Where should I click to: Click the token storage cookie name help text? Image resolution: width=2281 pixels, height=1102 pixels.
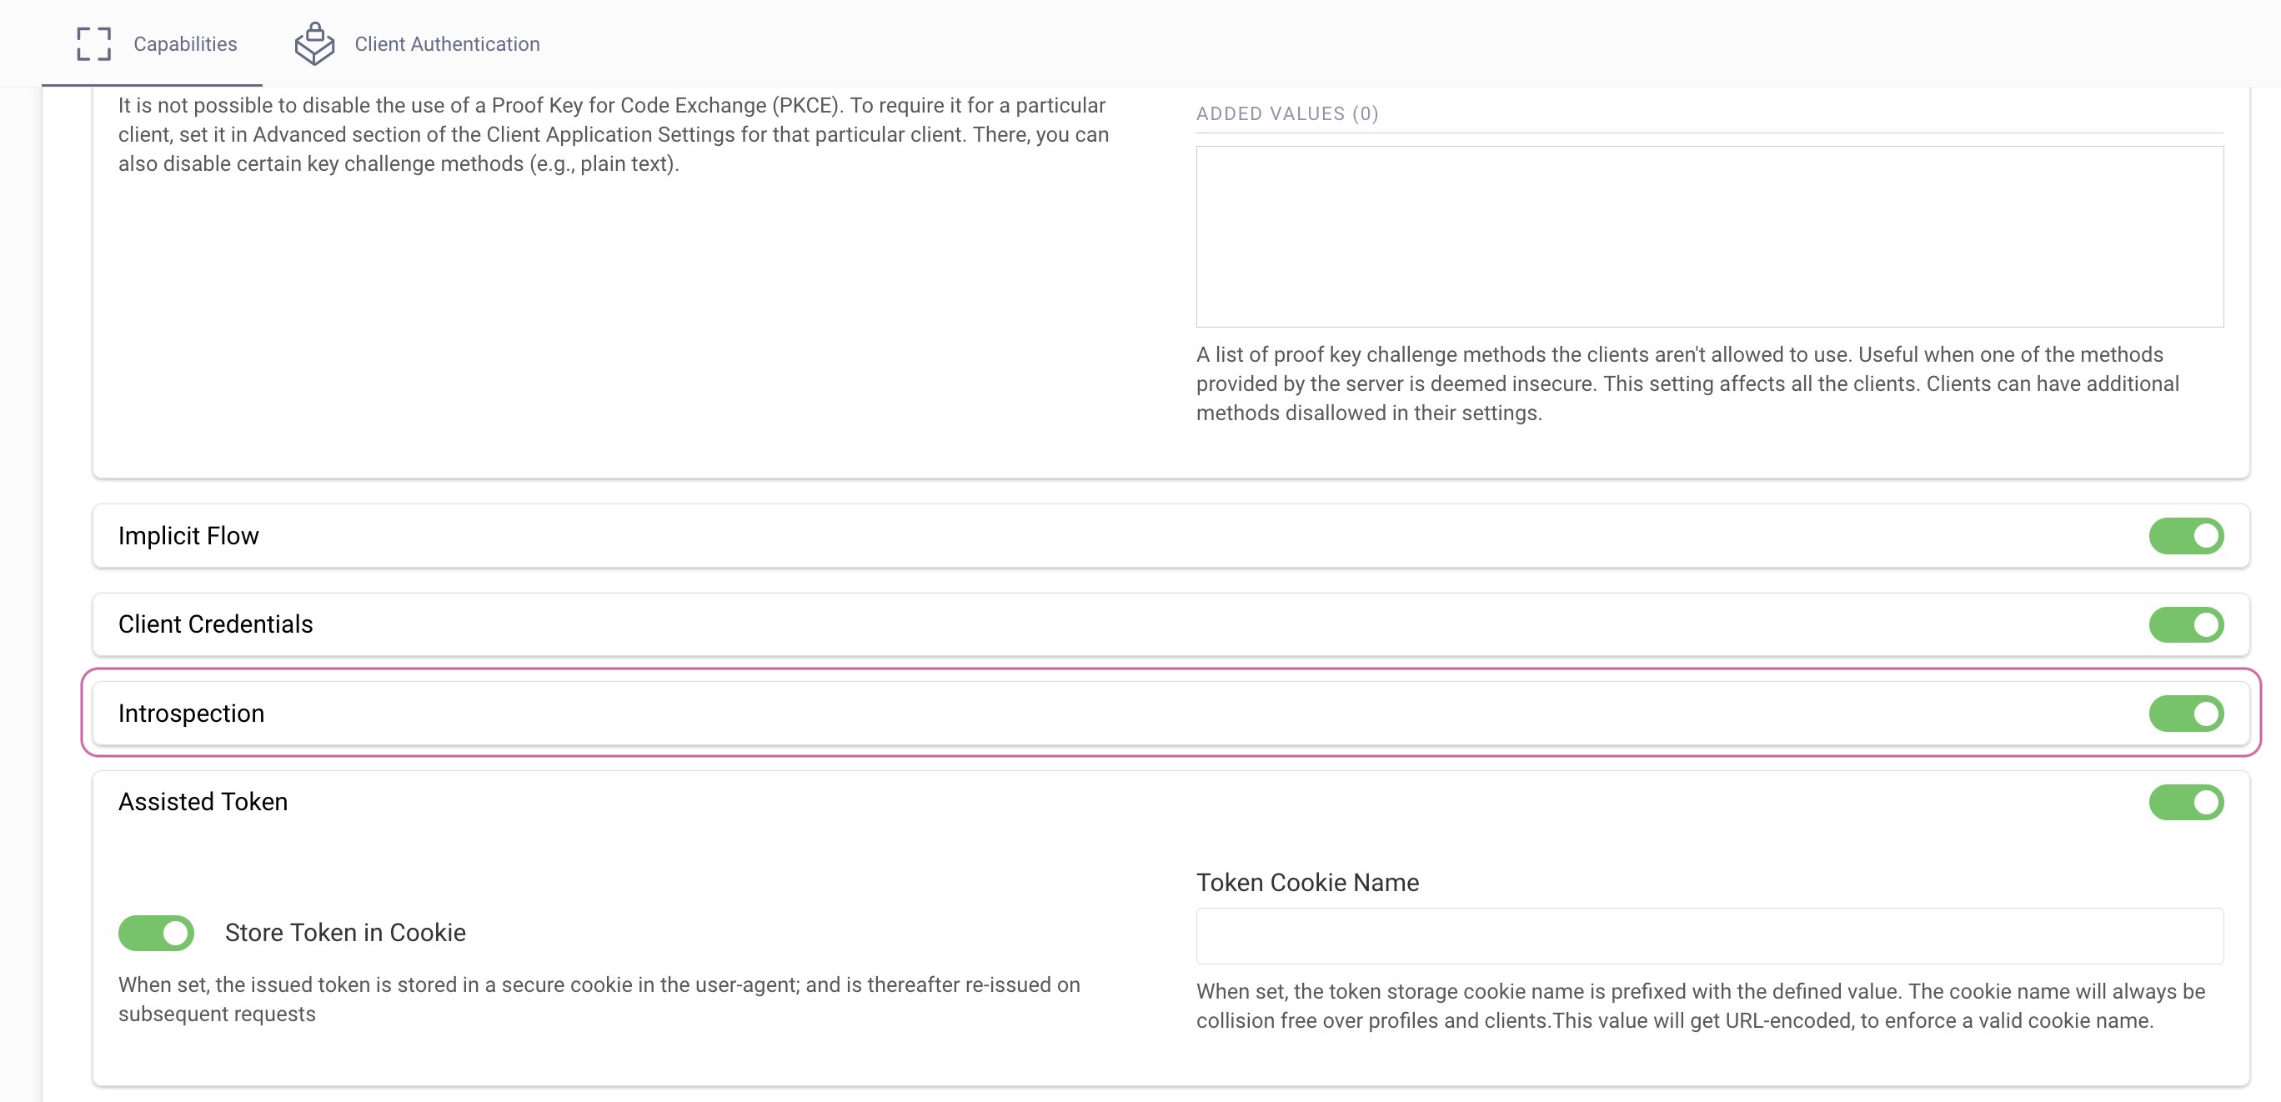[x=1700, y=1005]
